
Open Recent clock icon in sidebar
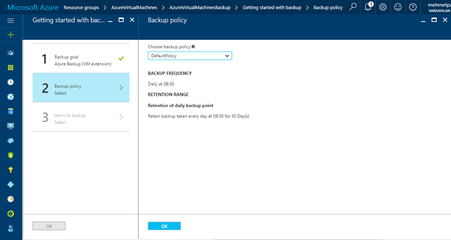(10, 82)
